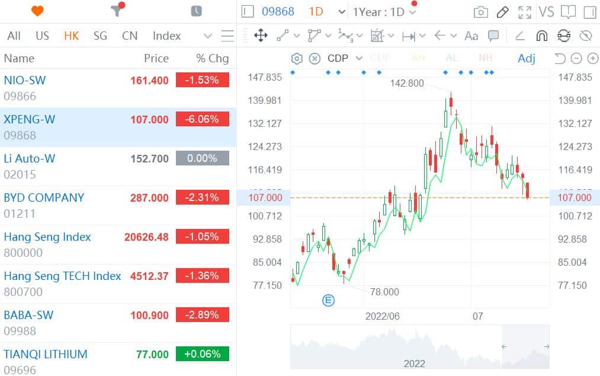The width and height of the screenshot is (600, 376).
Task: Select BABA-SW in the watchlist
Action: (118, 323)
